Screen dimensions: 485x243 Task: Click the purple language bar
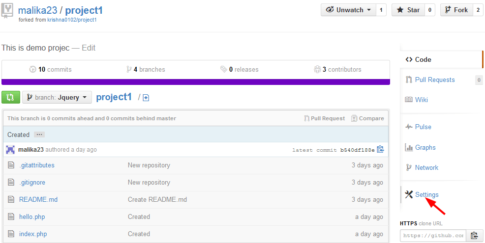click(x=195, y=82)
